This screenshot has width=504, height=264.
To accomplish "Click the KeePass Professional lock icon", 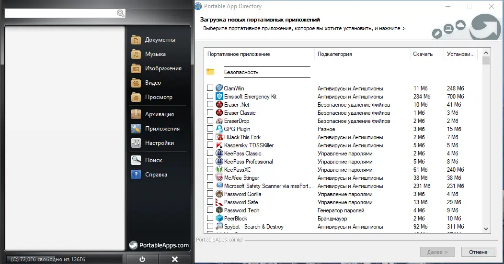I will tap(219, 161).
